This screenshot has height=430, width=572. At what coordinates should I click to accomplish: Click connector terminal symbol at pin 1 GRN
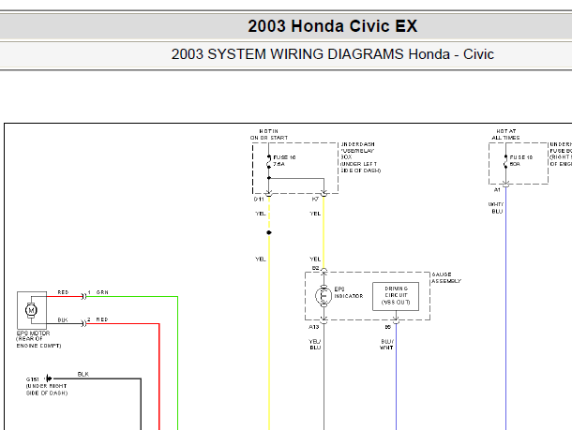click(x=83, y=297)
